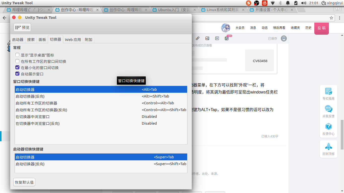Uncheck 在最小化的窗口间切换 checkbox

pyautogui.click(x=17, y=67)
